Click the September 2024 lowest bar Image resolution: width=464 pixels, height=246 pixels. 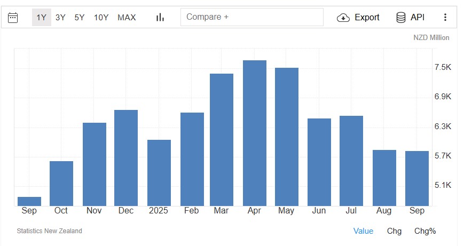[x=29, y=201]
